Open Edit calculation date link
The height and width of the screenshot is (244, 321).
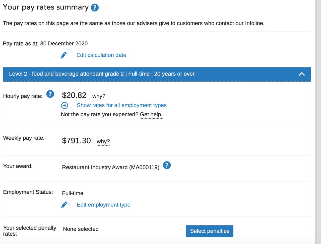point(101,55)
